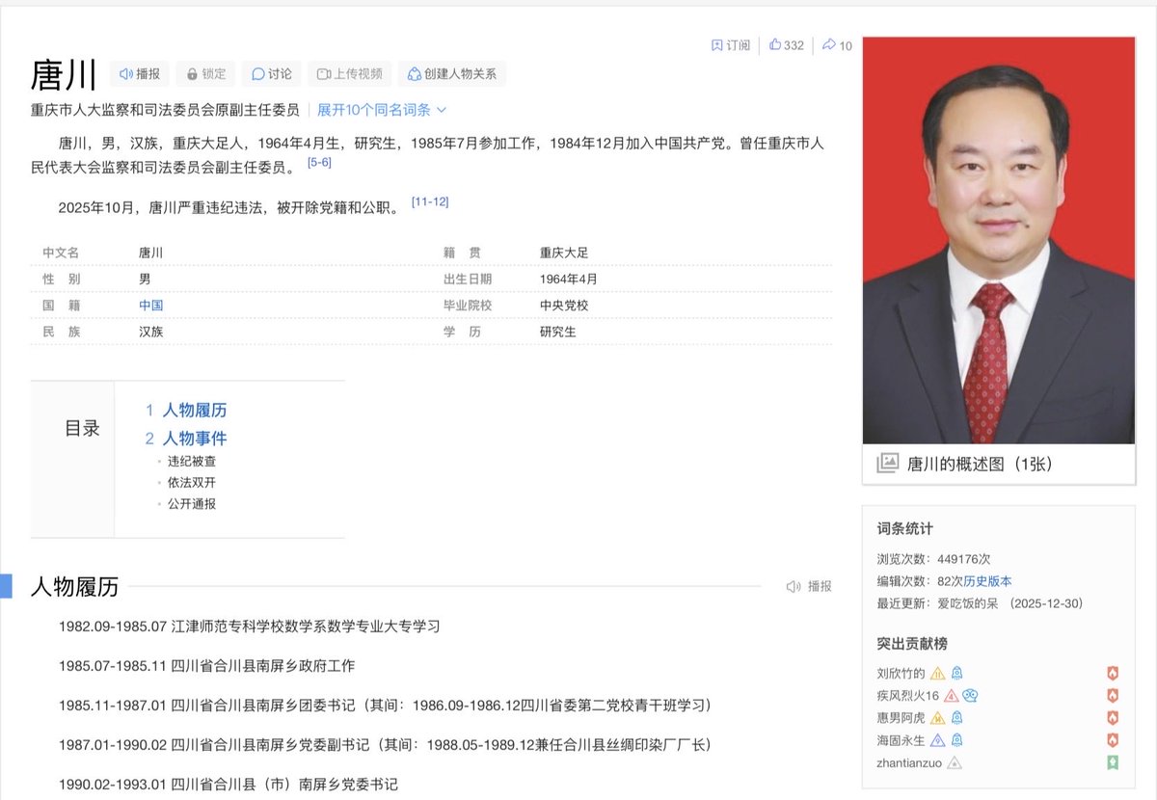
Task: Open reference citation [5-6]
Action: coord(319,162)
